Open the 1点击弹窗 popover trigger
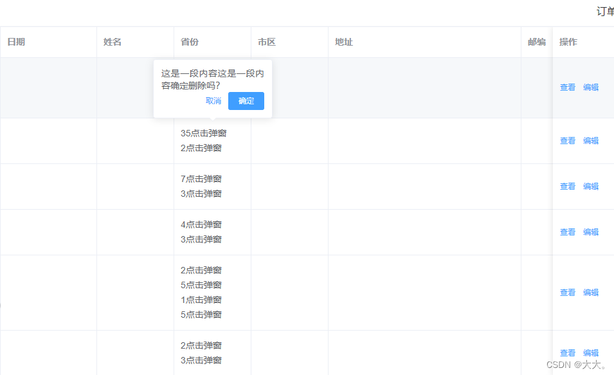Screen dimensions: 614x375 coord(201,300)
